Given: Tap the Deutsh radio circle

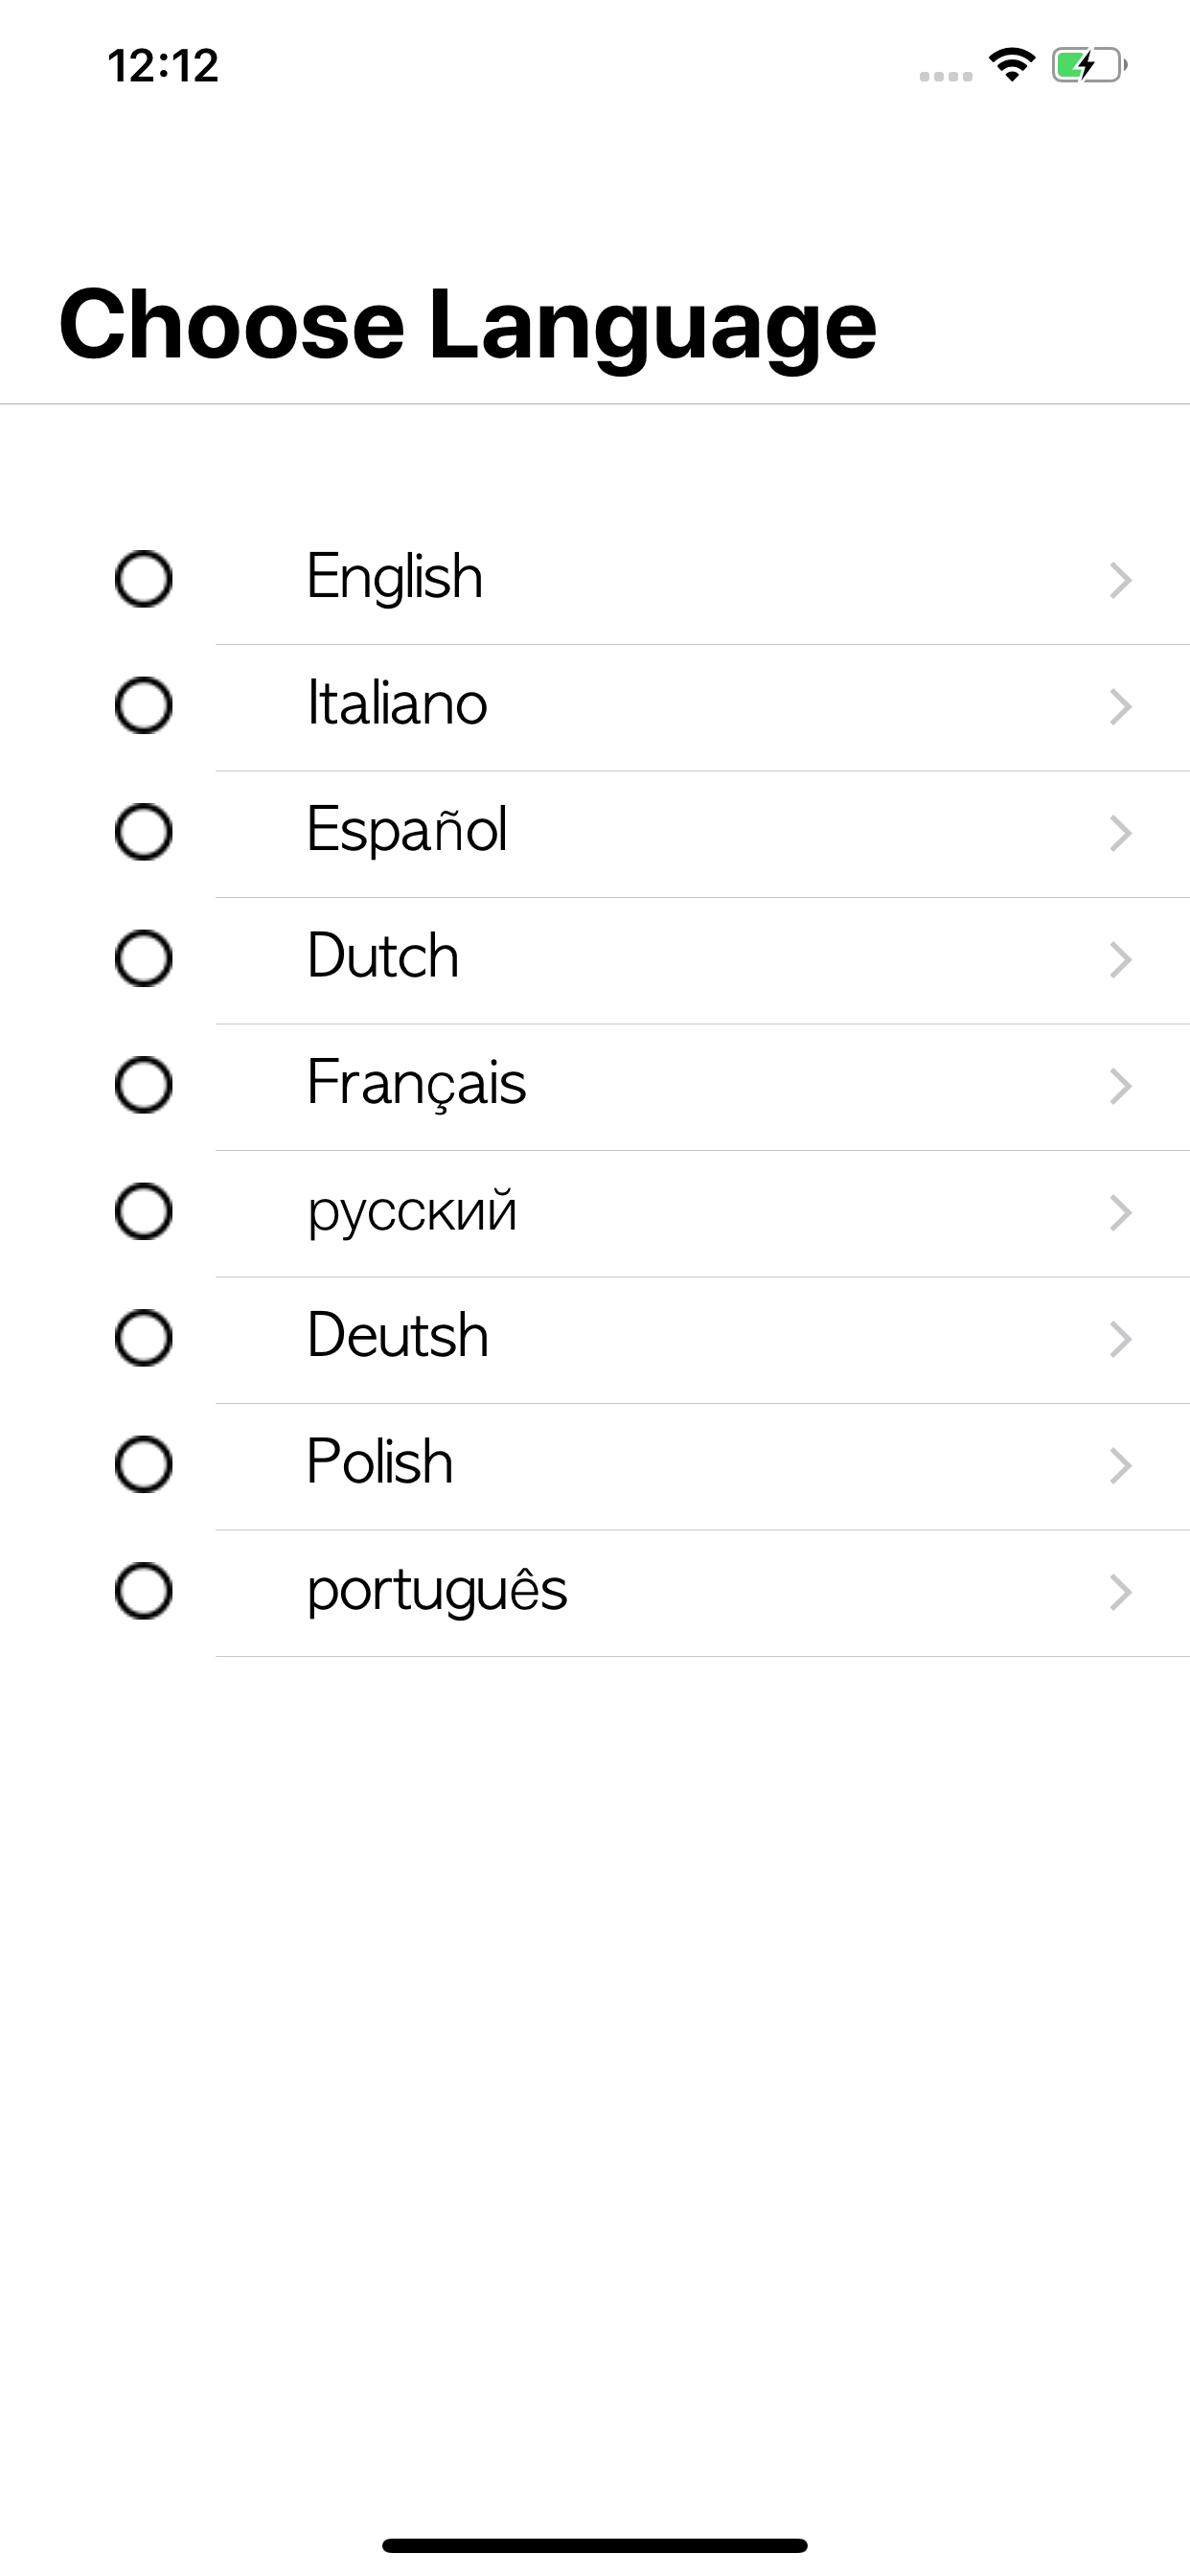Looking at the screenshot, I should 144,1338.
